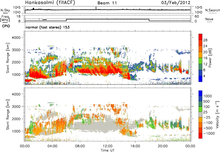The width and height of the screenshot is (220, 152).
Task: Click the Time UT axis title
Action: pyautogui.click(x=108, y=150)
